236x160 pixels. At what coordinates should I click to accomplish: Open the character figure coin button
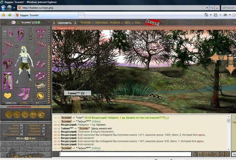pos(9,115)
